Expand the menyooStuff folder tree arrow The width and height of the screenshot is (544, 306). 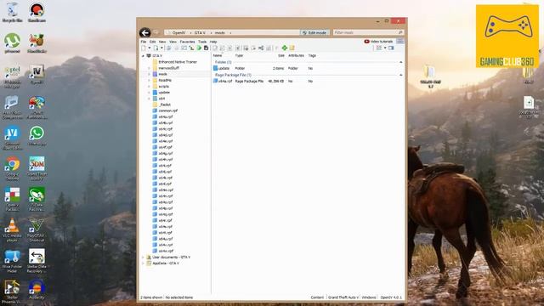point(150,68)
